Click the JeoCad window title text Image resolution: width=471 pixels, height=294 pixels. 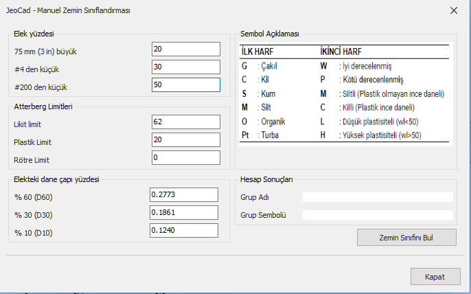[68, 10]
